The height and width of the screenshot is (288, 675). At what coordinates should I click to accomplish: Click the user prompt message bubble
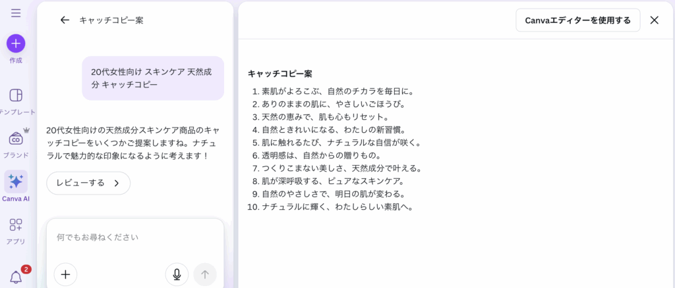coord(152,78)
